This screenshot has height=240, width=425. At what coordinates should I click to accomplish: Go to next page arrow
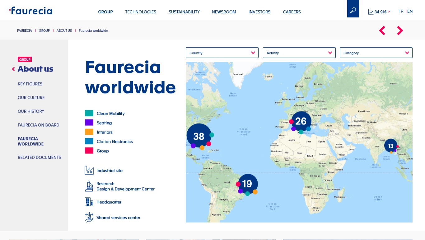click(400, 31)
